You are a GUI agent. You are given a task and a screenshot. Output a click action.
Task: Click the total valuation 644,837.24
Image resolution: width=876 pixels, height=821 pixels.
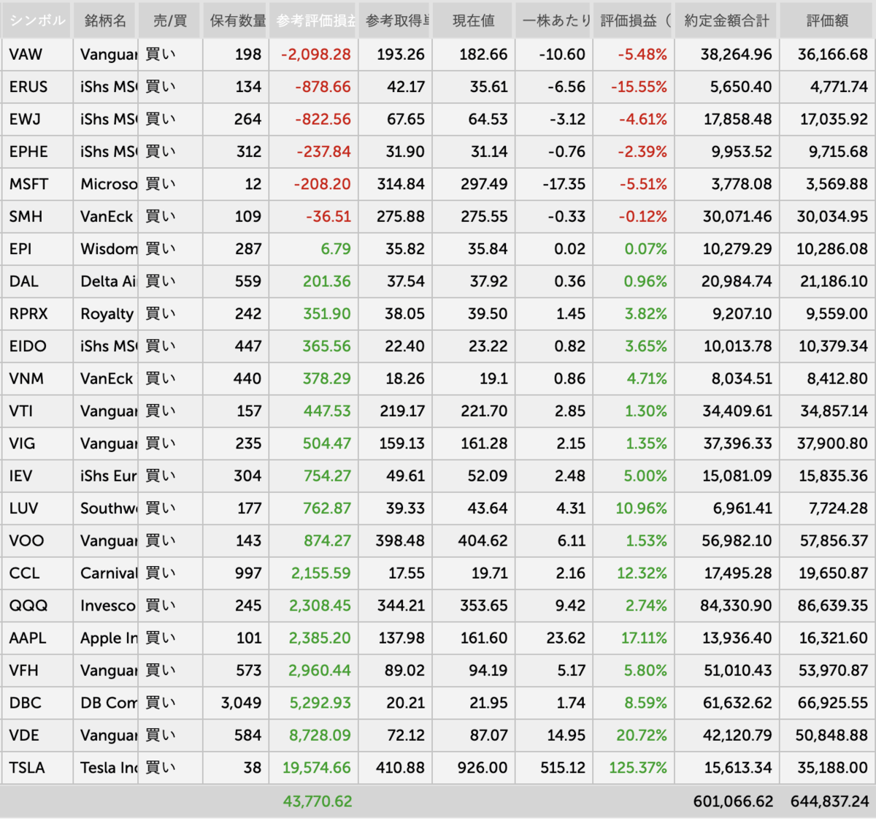[x=829, y=801]
